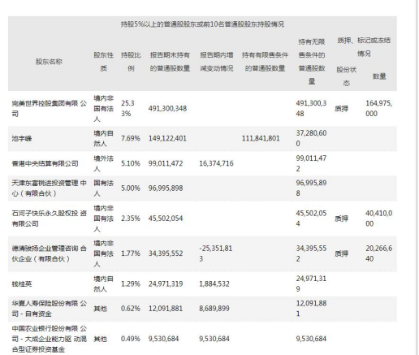Click the pledged quantity 20,266,640
The height and width of the screenshot is (355, 419).
click(x=379, y=253)
